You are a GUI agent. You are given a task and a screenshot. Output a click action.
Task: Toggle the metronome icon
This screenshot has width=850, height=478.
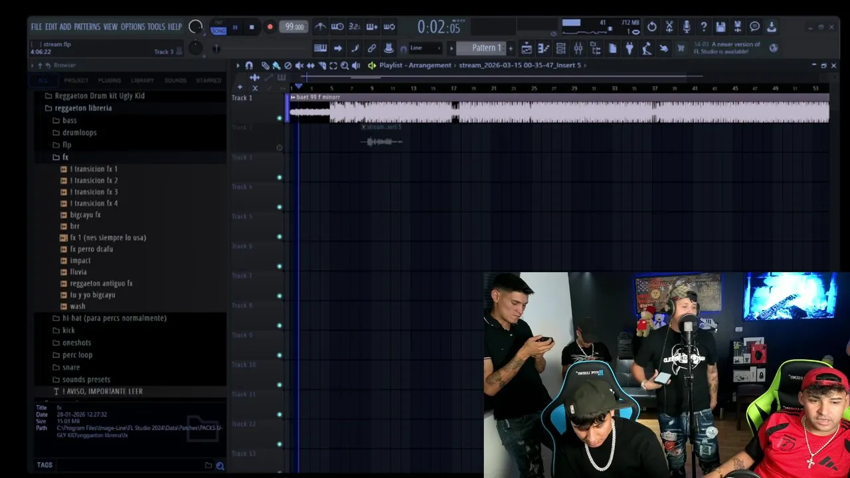(x=320, y=27)
